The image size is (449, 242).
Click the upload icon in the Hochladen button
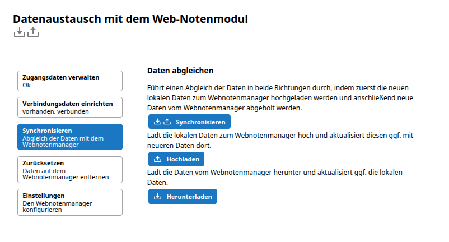pyautogui.click(x=157, y=159)
